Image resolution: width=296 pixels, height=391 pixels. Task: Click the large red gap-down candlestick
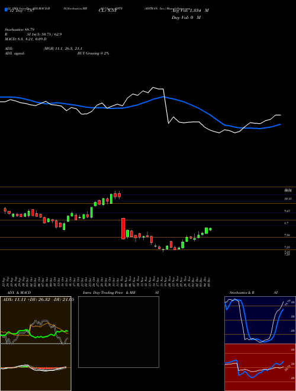123,229
